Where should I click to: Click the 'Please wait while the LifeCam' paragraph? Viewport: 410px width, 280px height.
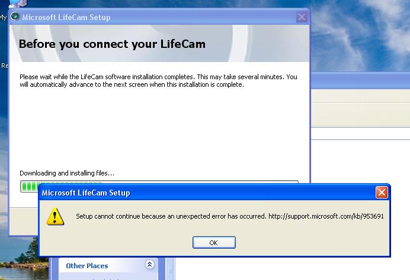point(158,80)
